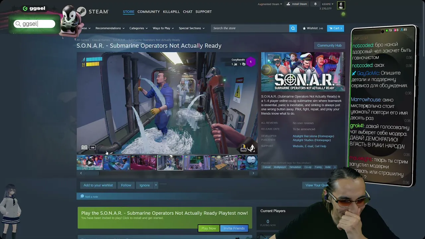Expand the Ways to Play menu
Viewport: 425px width, 239px height.
click(x=163, y=28)
